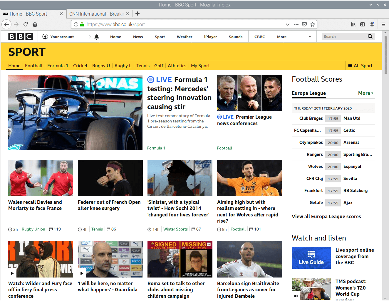Viewport: 389px width, 301px height.
Task: Click scrollbar down arrow
Action: (385, 298)
